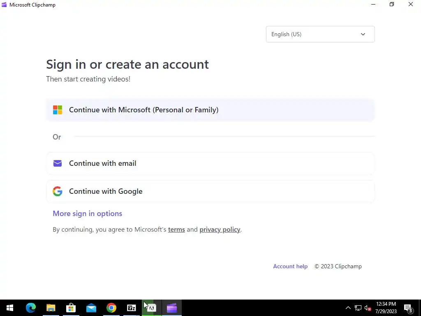Select Continue with Google sign-in
This screenshot has height=316, width=421.
pos(210,191)
